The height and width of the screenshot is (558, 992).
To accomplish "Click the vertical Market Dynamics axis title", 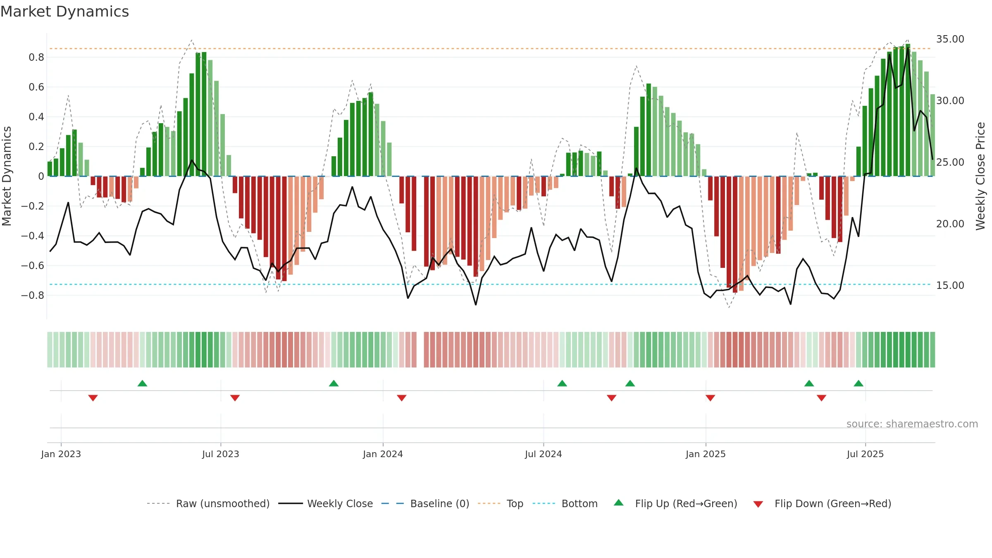I will (x=7, y=176).
